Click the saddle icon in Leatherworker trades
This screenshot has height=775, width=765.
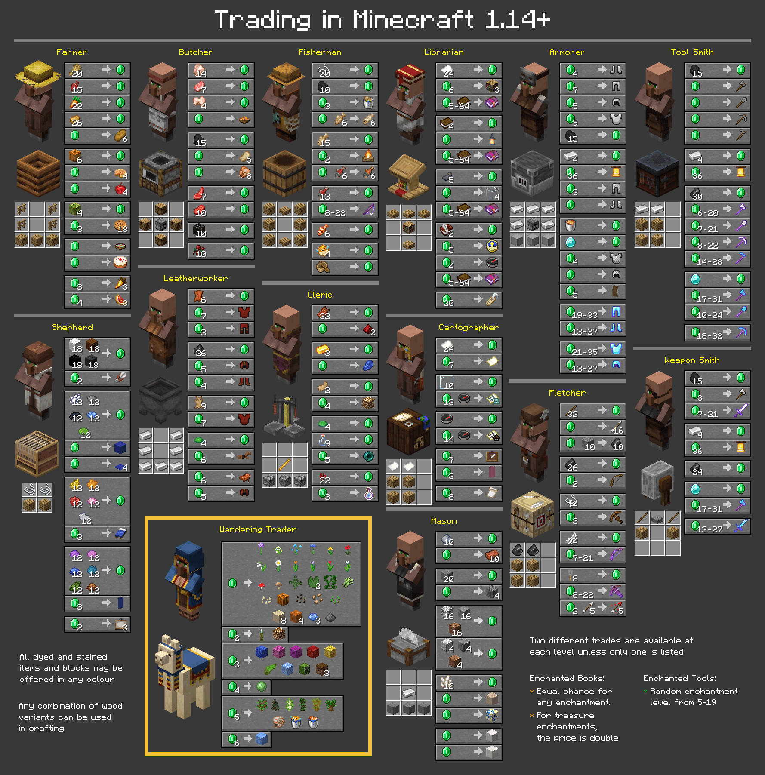244,477
